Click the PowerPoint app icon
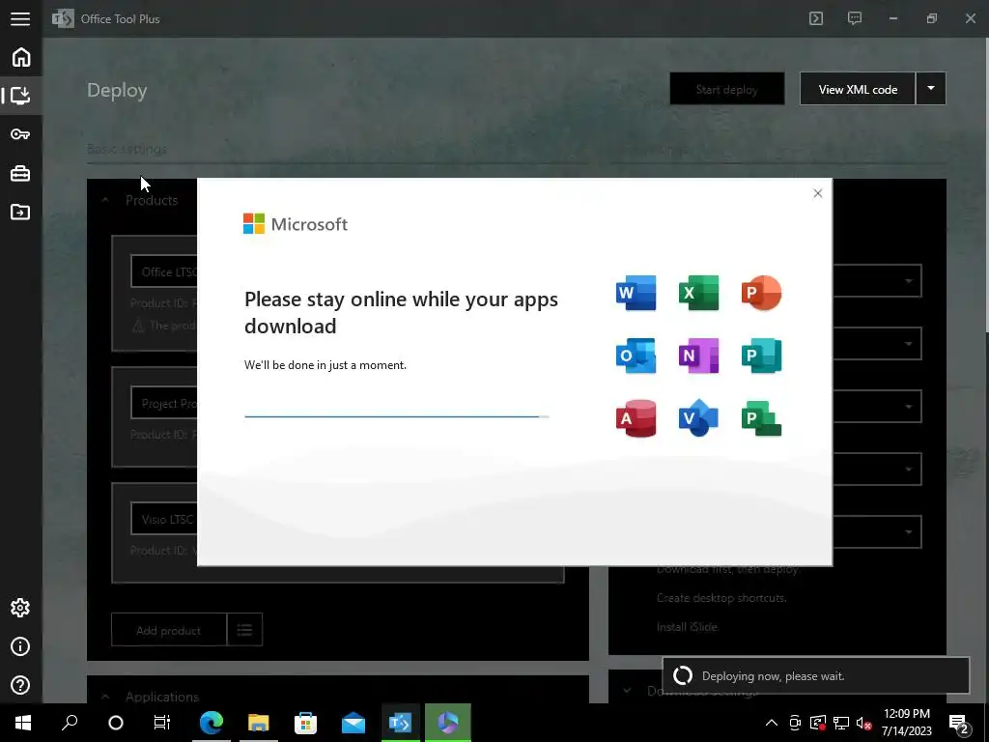989x742 pixels. (761, 293)
